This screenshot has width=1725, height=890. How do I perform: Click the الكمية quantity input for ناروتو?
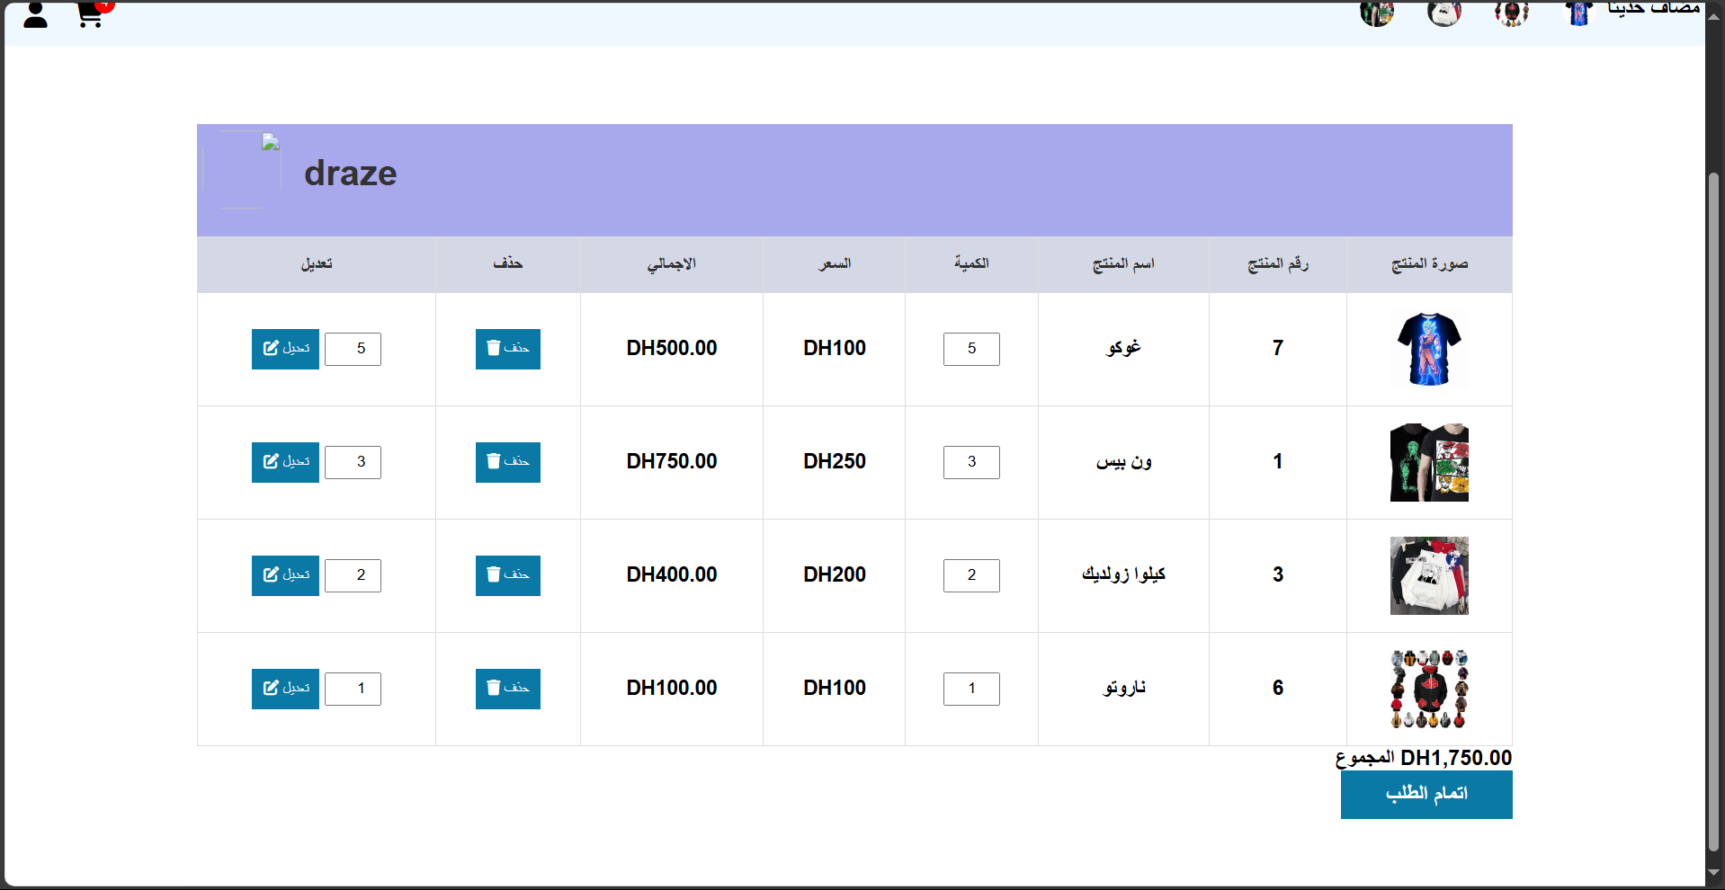971,689
